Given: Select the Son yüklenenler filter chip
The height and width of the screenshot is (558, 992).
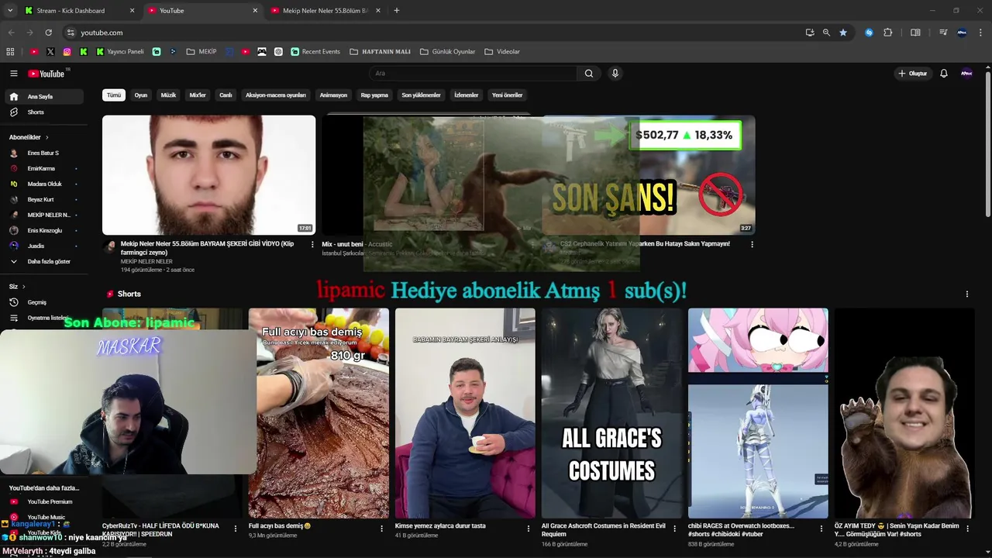Looking at the screenshot, I should click(421, 95).
